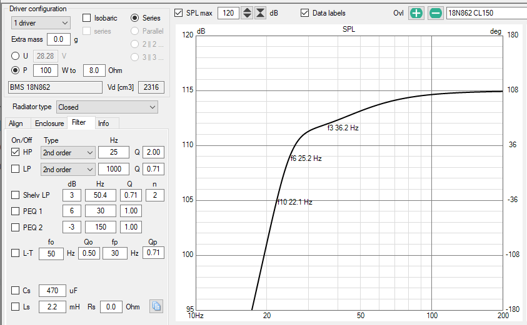
Task: Click the SPL max 120 value field
Action: coord(228,13)
